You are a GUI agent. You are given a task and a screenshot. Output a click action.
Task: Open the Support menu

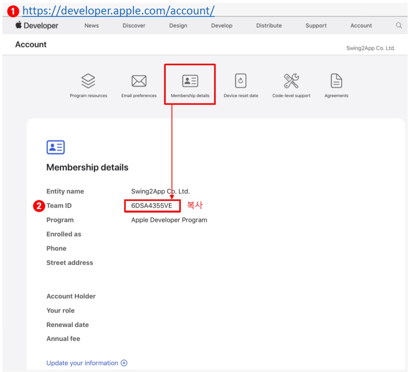(x=316, y=26)
